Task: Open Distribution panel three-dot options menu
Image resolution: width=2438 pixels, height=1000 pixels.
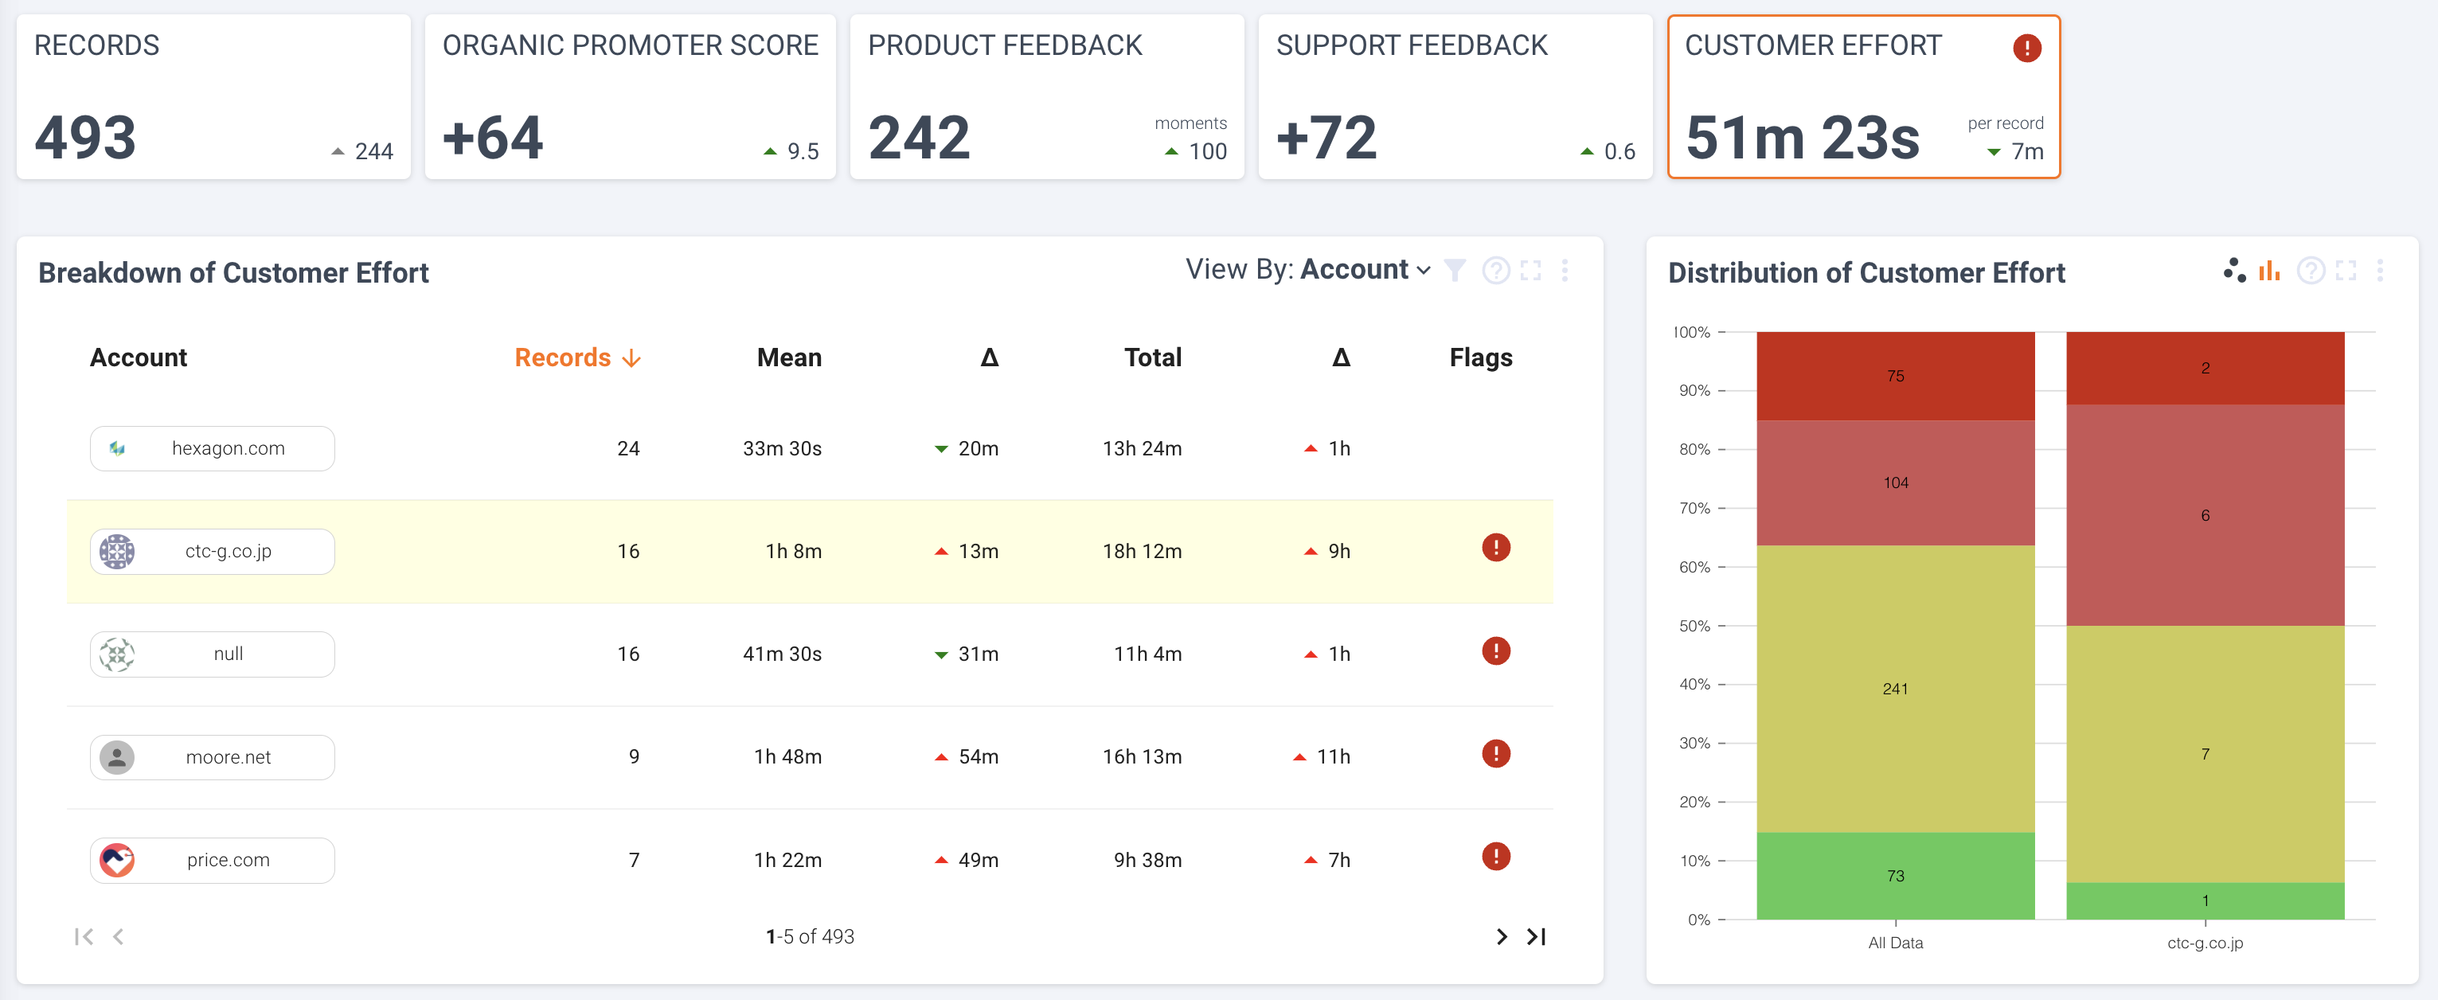Action: [x=2379, y=271]
